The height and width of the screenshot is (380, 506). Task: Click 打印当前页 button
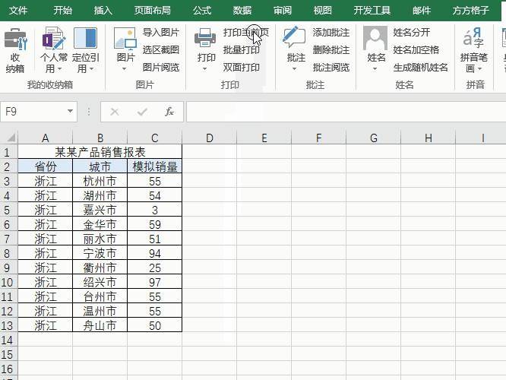(246, 32)
